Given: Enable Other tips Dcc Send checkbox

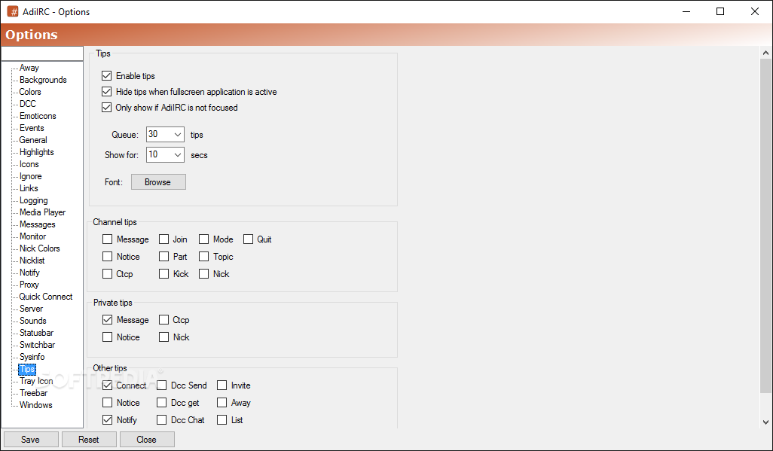Looking at the screenshot, I should [x=162, y=385].
